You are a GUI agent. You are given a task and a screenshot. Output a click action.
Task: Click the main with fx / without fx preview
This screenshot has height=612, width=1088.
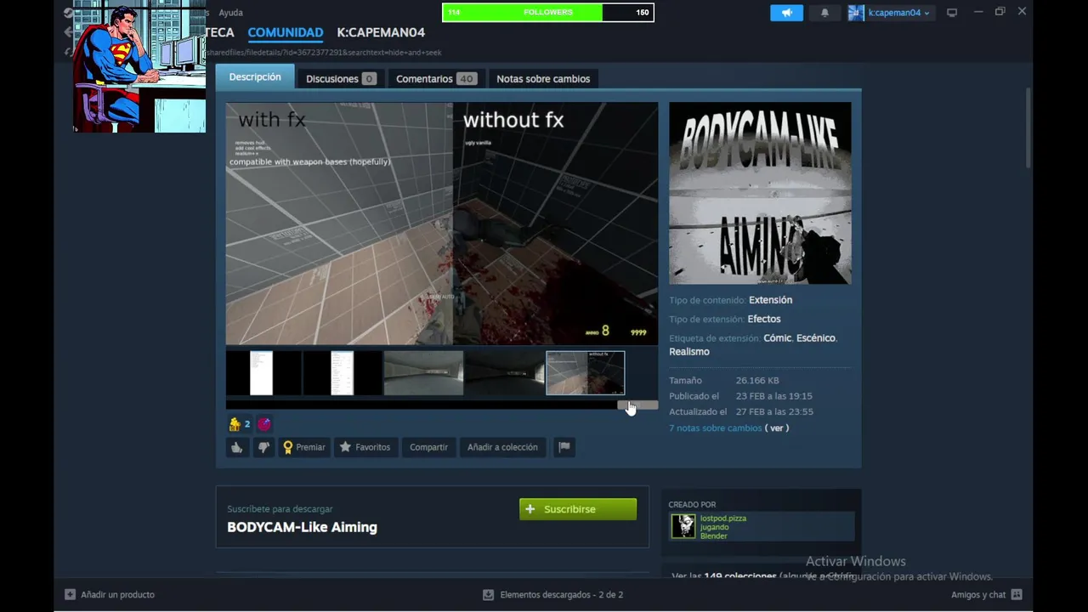point(442,224)
